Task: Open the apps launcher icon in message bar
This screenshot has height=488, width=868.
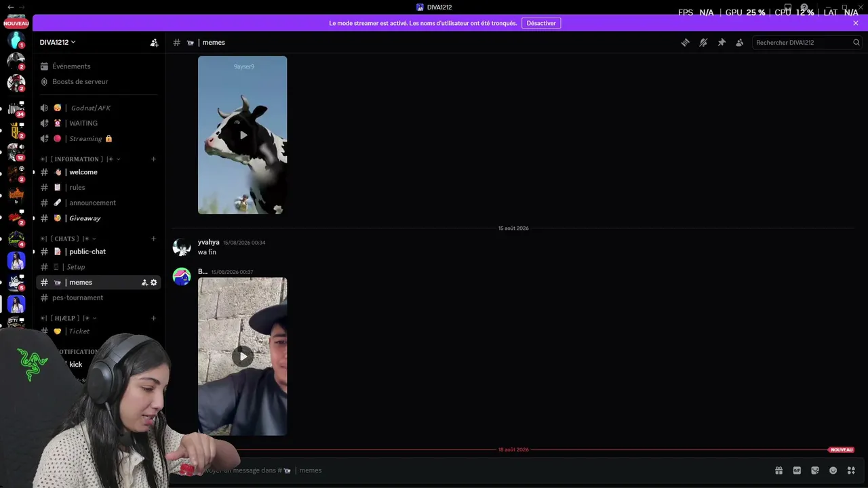Action: [x=851, y=470]
